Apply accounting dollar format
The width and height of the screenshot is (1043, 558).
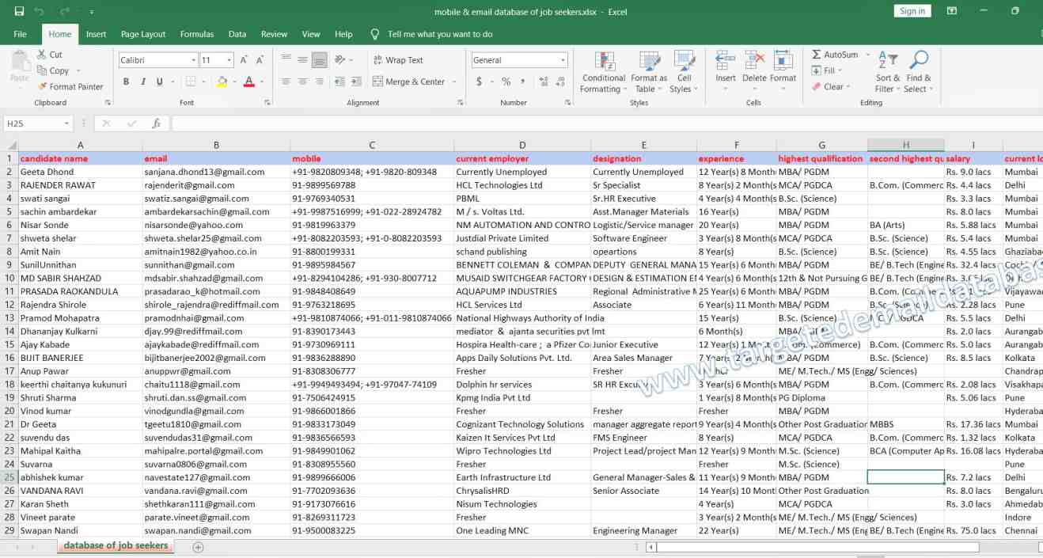(480, 82)
